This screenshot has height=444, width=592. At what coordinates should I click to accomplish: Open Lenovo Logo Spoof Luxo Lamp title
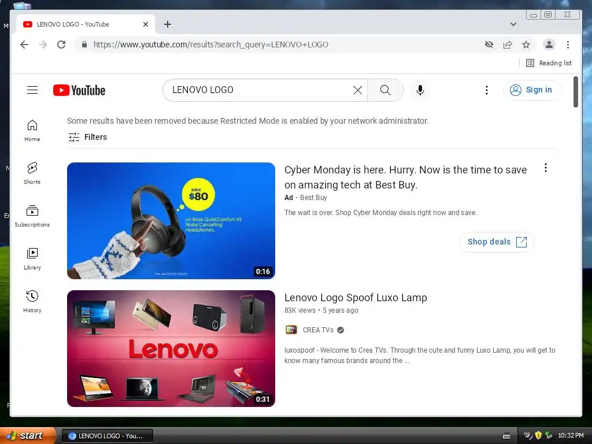[x=356, y=298]
